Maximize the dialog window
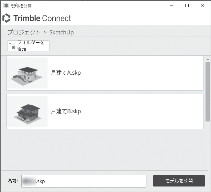 pos(187,6)
